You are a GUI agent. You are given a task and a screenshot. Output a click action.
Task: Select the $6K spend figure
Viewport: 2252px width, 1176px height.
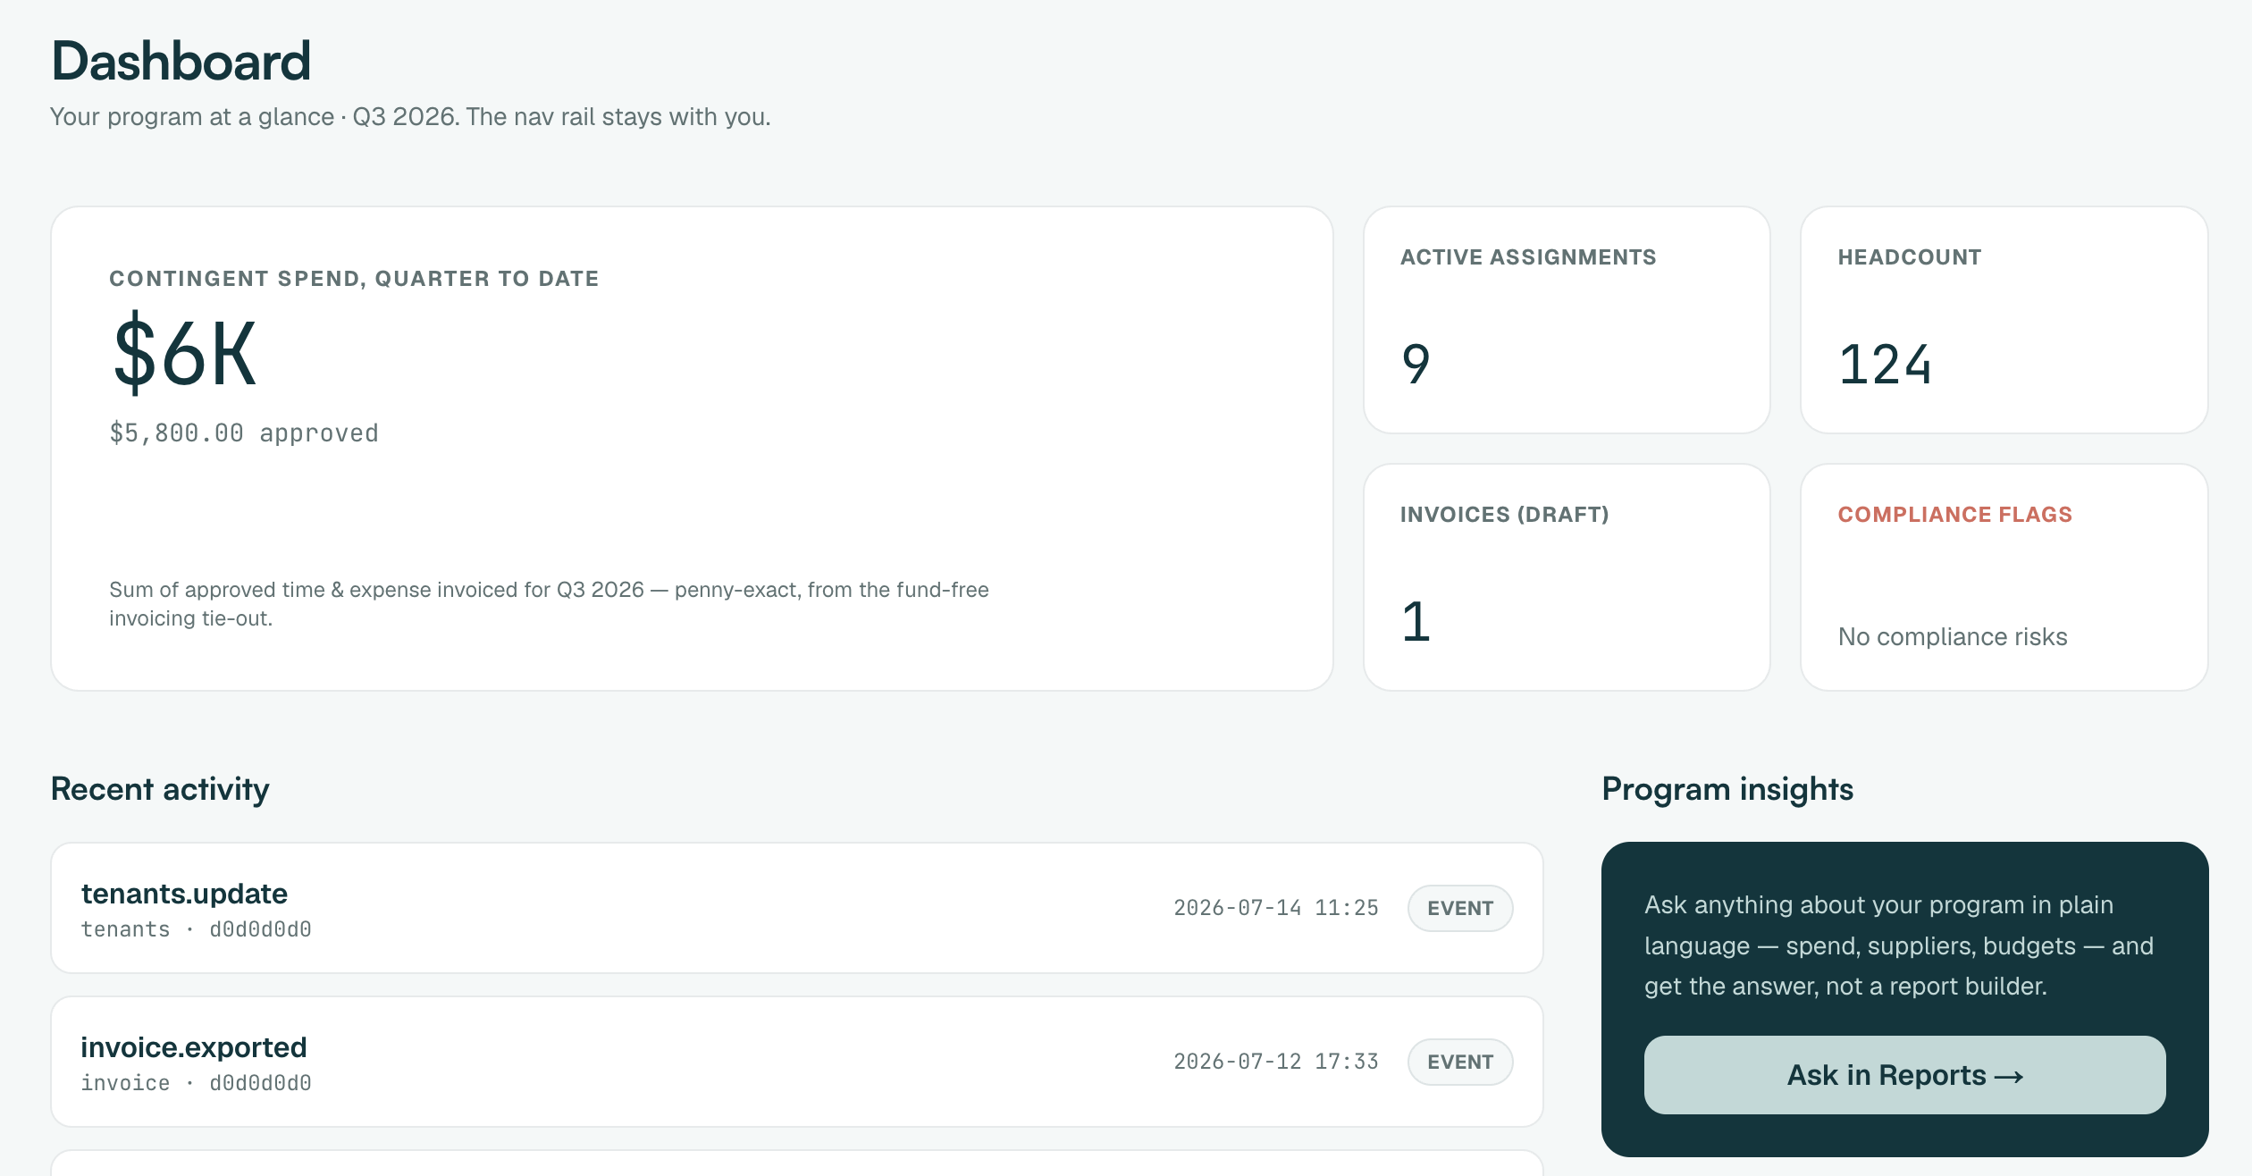pos(185,353)
